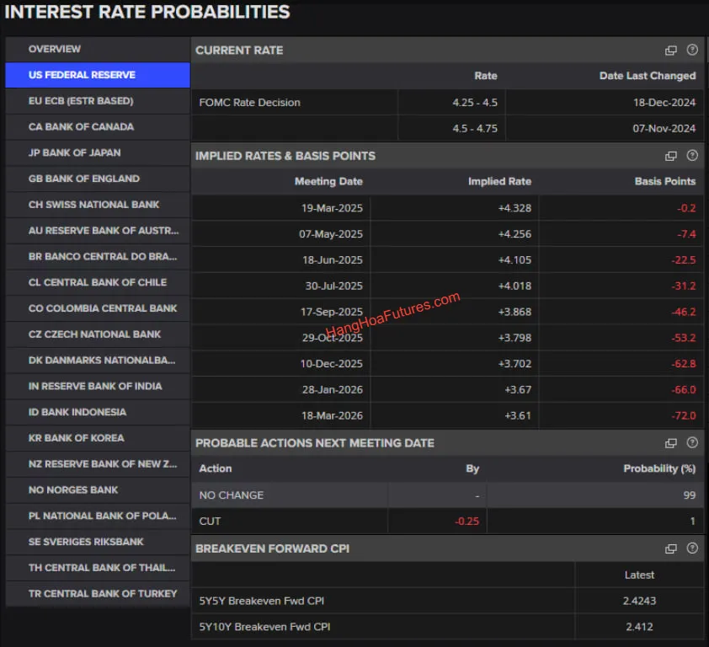
Task: Select TR Central Bank of Turkey
Action: pyautogui.click(x=98, y=593)
